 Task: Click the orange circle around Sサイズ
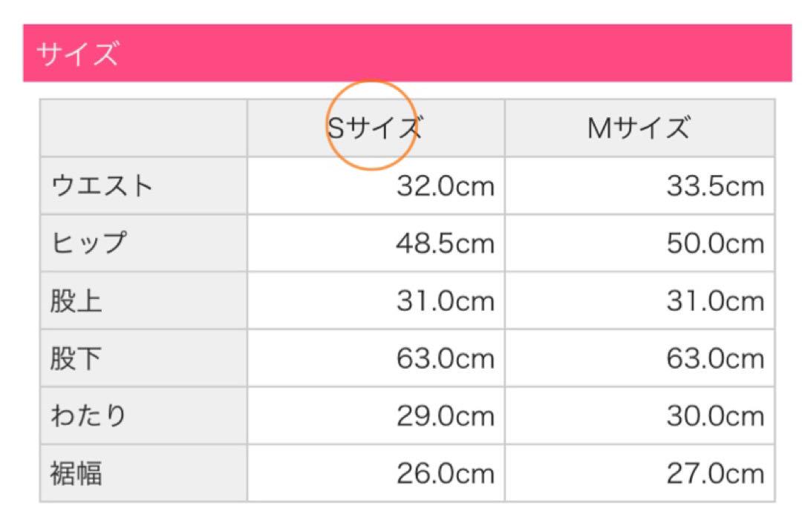371,125
